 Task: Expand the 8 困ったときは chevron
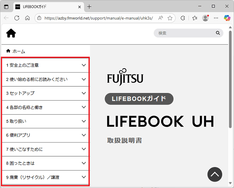click(x=84, y=163)
